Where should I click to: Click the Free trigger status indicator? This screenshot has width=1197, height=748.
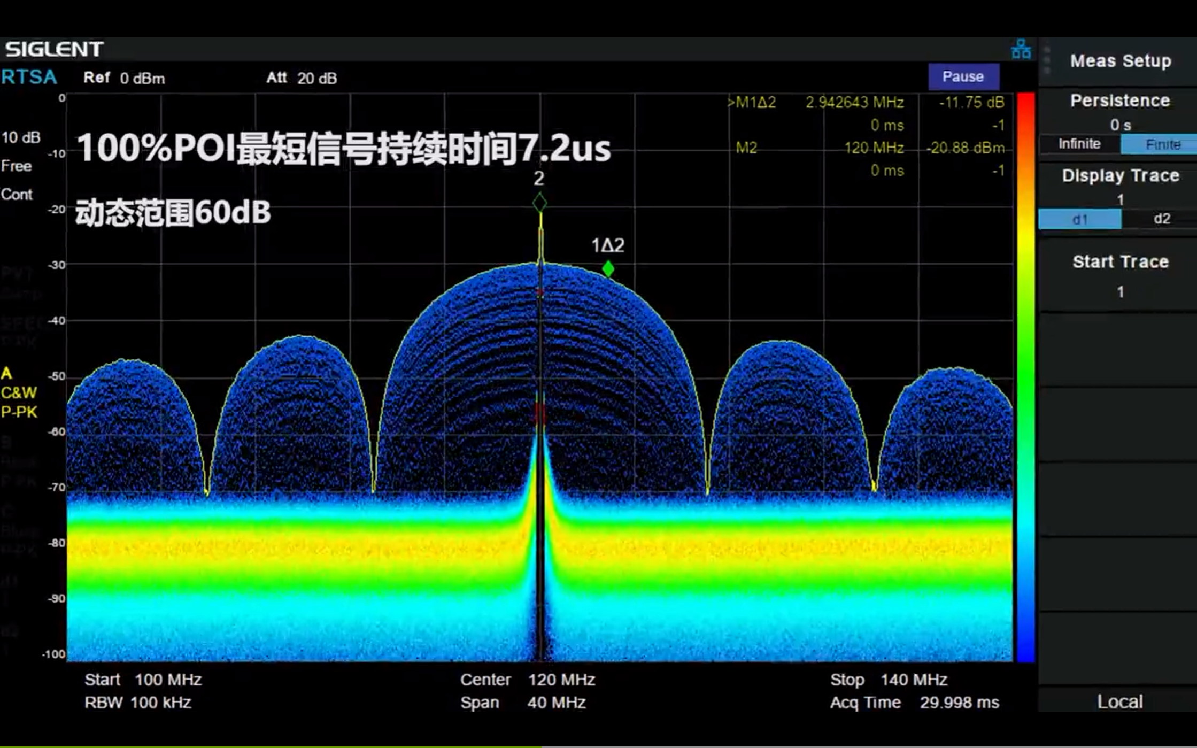pos(17,166)
